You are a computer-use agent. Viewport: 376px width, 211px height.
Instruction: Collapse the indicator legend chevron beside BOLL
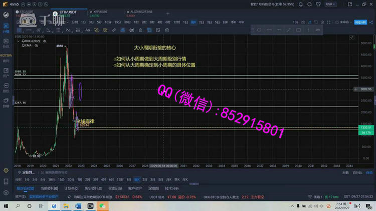(x=18, y=40)
